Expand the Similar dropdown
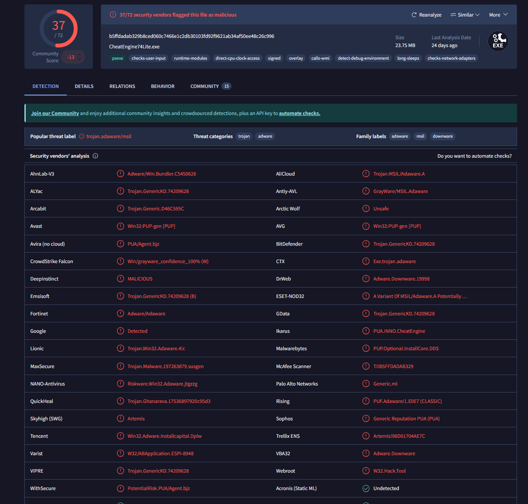The width and height of the screenshot is (528, 504). coord(465,15)
